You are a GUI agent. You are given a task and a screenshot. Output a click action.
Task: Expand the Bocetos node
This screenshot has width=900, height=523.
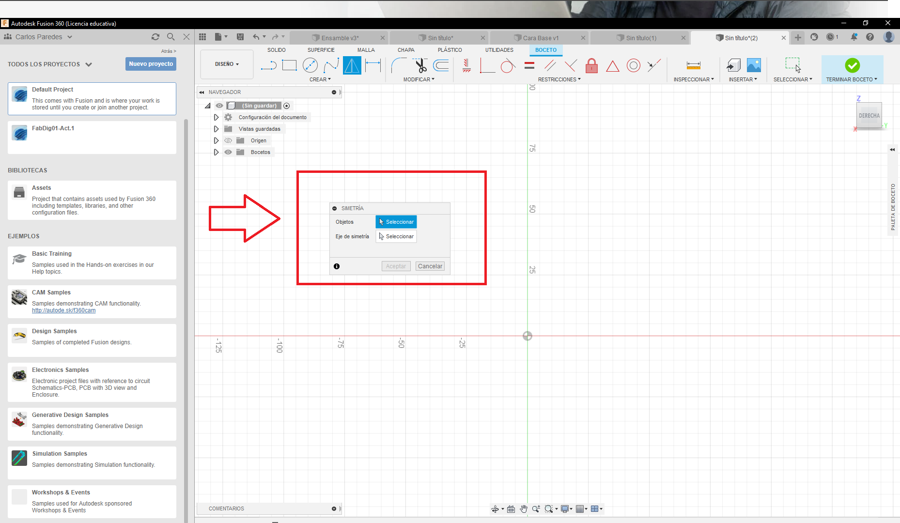pos(216,152)
